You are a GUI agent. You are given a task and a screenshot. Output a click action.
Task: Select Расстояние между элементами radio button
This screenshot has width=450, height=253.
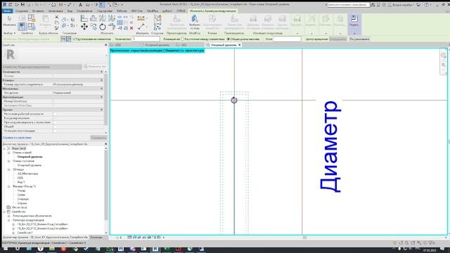[x=183, y=39]
